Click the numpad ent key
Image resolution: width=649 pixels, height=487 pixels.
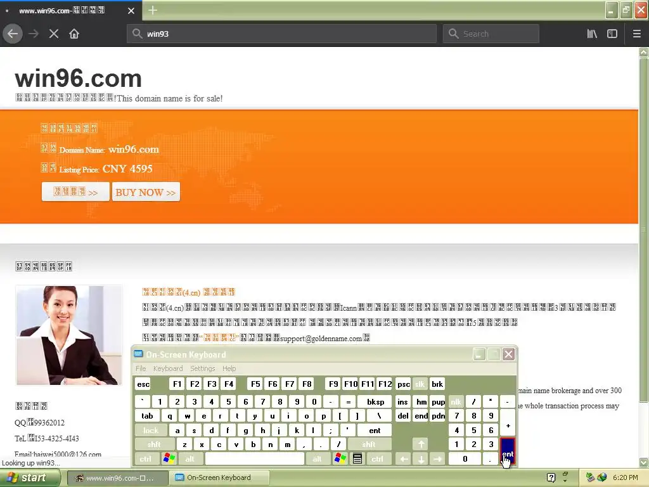508,451
